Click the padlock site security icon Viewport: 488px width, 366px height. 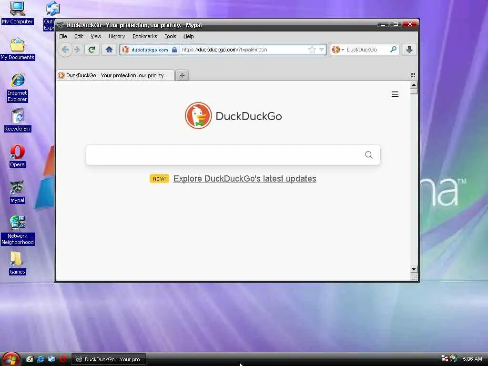coord(174,50)
